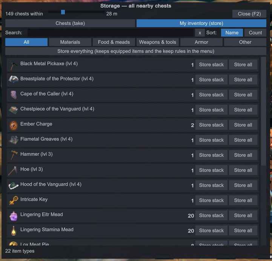Store all Intricate Key
The width and height of the screenshot is (272, 261).
(243, 201)
